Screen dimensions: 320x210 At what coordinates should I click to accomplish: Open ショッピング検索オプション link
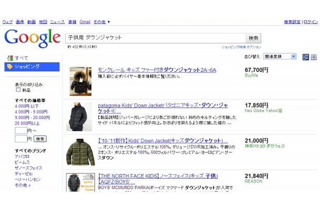241,47
